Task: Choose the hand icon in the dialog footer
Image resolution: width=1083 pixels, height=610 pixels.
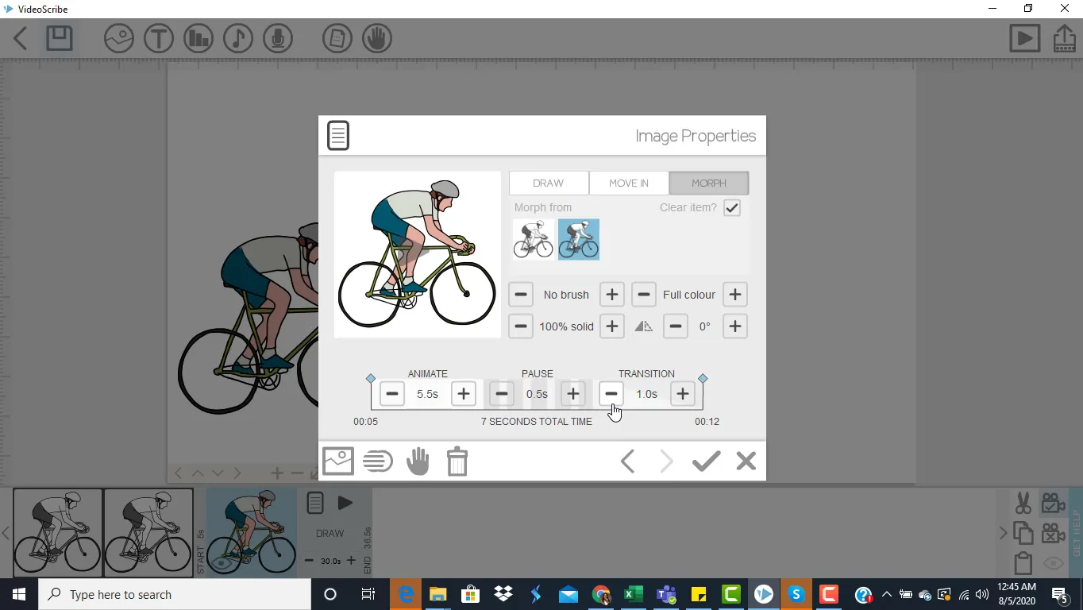Action: pyautogui.click(x=418, y=461)
